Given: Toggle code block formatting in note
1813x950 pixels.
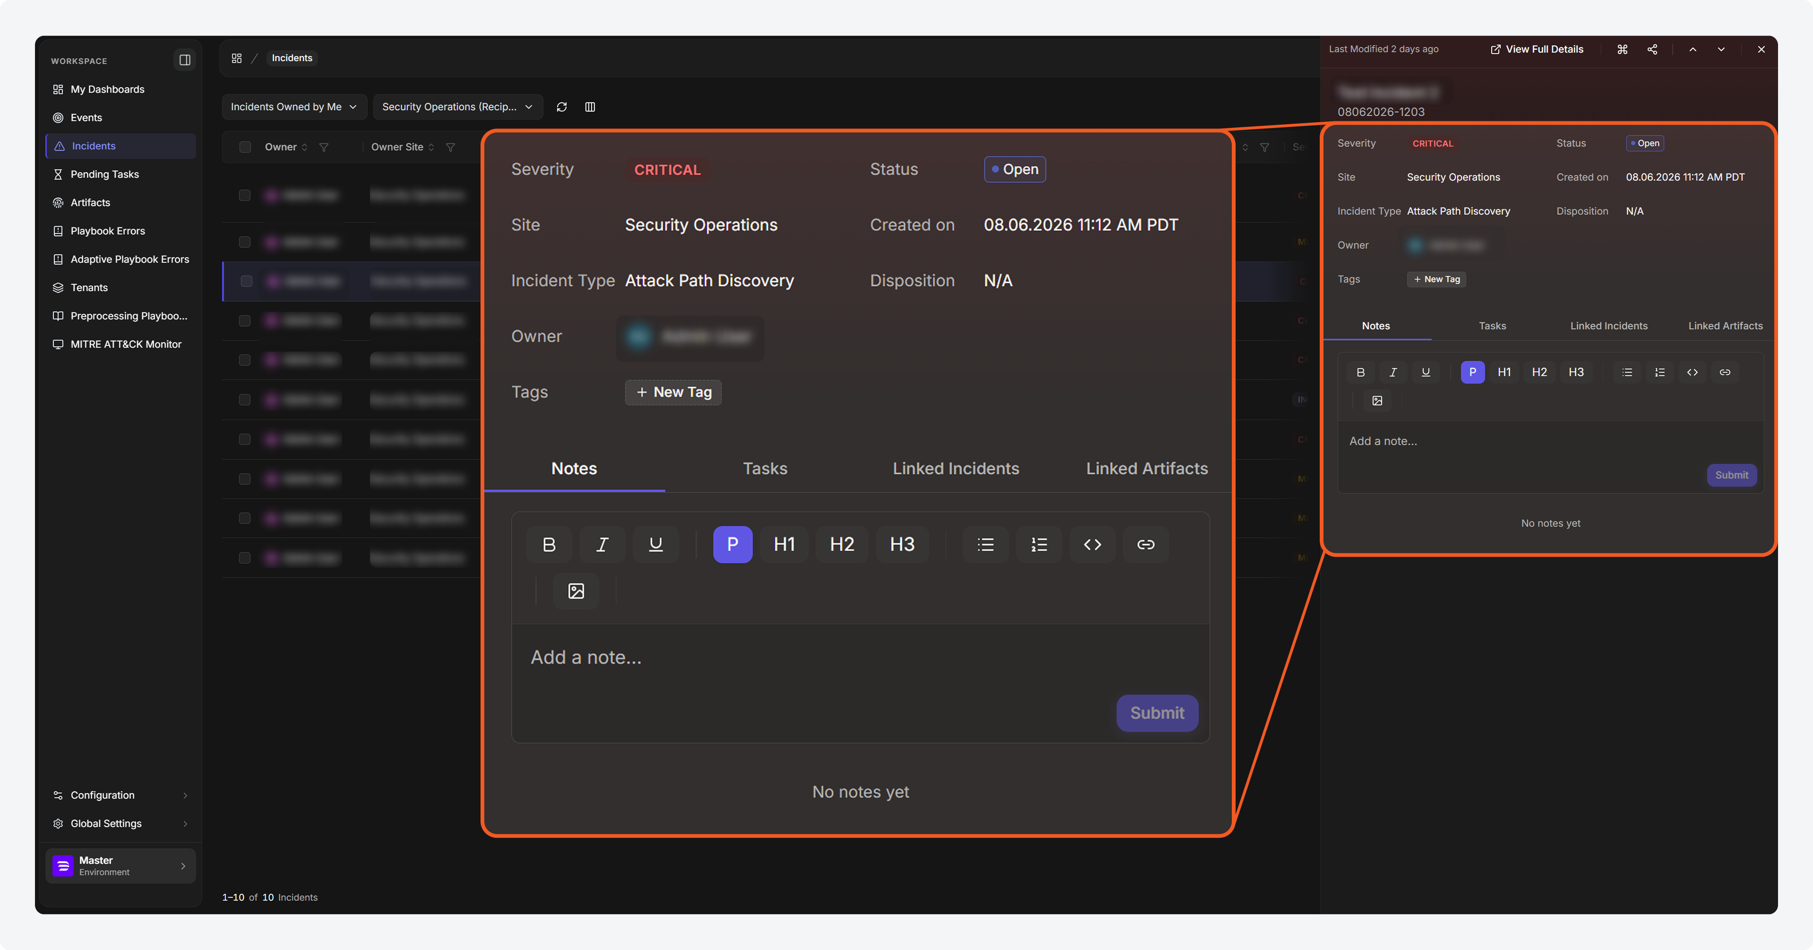Looking at the screenshot, I should point(1693,373).
